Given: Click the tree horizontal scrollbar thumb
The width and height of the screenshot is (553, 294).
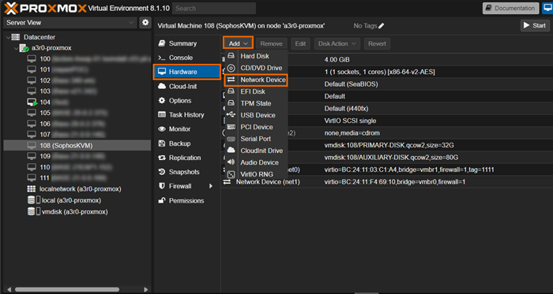Looking at the screenshot, I should pos(67,289).
